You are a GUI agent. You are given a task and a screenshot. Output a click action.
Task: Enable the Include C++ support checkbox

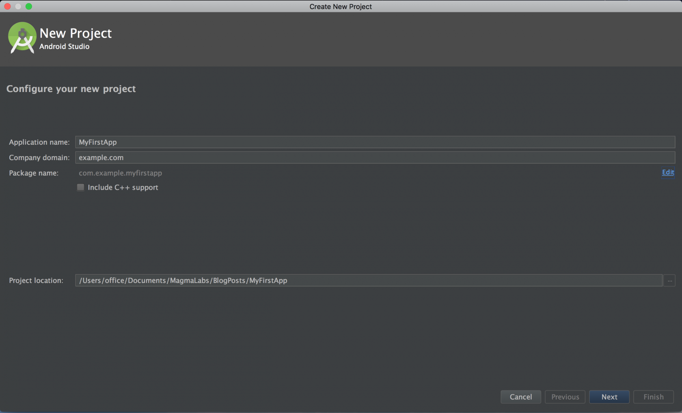[80, 187]
